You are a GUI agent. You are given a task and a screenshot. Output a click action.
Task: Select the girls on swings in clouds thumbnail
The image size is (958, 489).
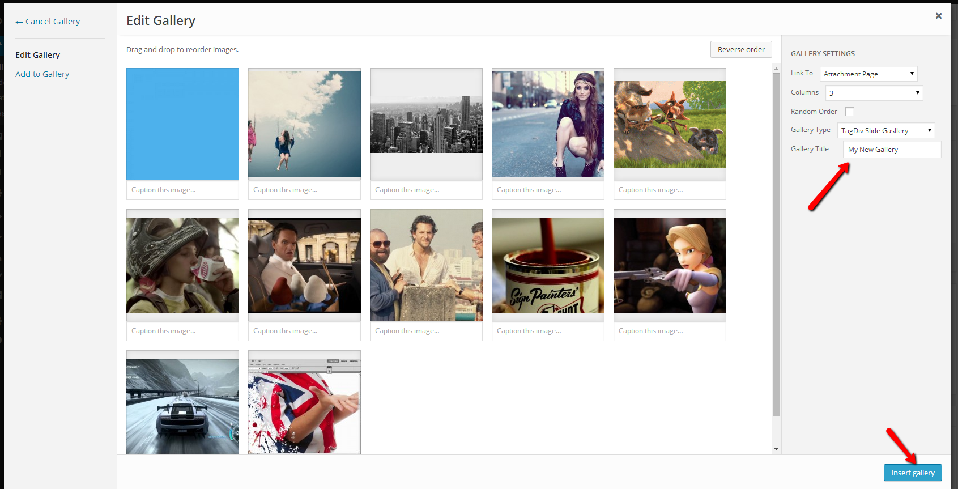coord(304,124)
